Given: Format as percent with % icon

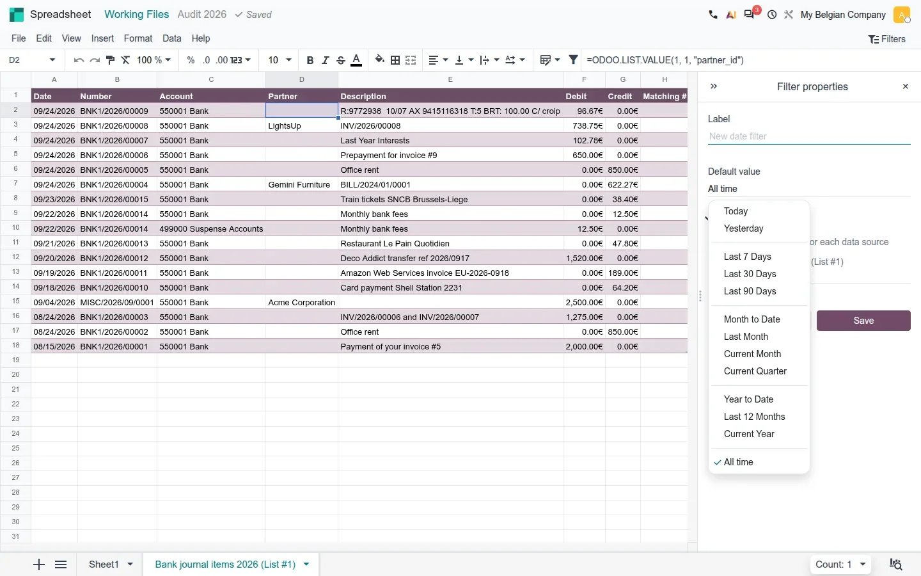Looking at the screenshot, I should [x=191, y=60].
